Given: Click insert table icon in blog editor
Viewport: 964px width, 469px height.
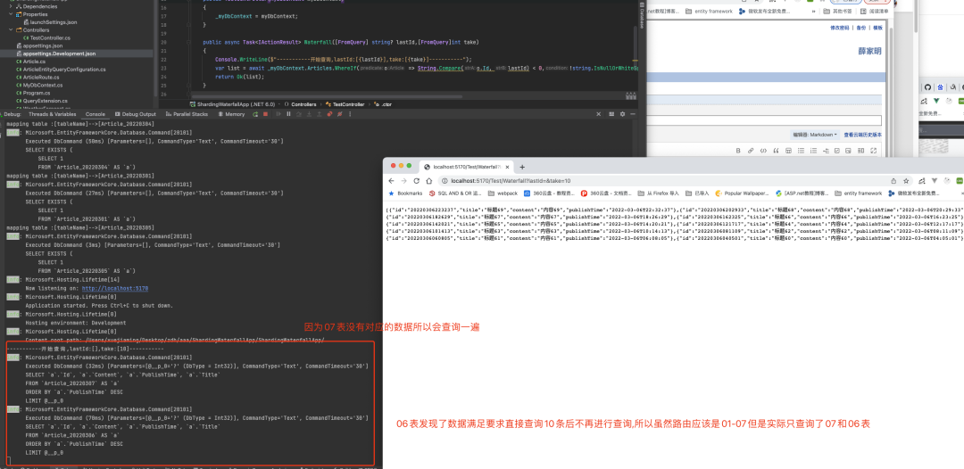Looking at the screenshot, I should tap(789, 151).
